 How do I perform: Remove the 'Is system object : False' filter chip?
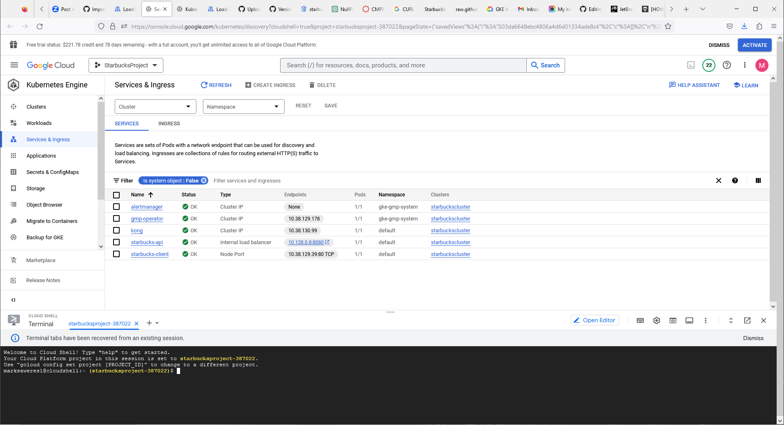coord(204,180)
